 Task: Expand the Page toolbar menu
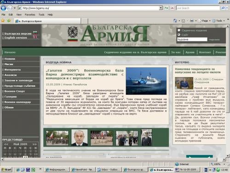click(204, 21)
